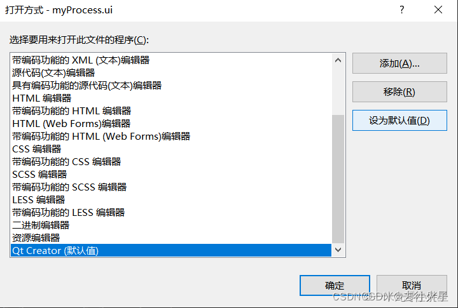Select 源代码(文本)编辑器 entry

coord(171,73)
